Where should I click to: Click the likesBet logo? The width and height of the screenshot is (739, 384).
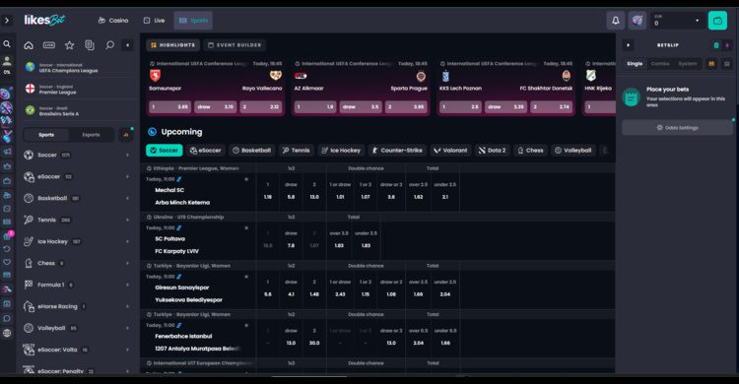(44, 20)
